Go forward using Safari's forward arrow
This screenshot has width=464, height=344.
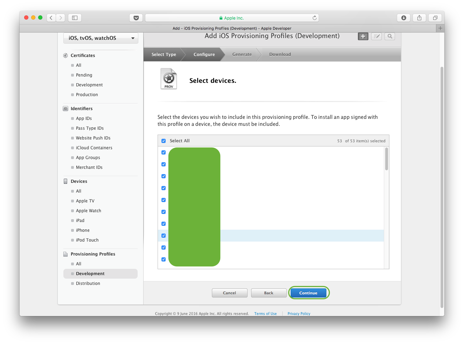61,17
